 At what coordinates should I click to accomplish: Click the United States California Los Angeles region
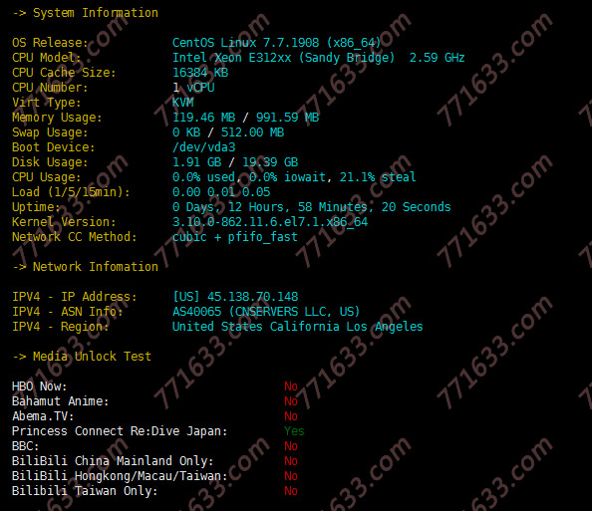(x=298, y=327)
